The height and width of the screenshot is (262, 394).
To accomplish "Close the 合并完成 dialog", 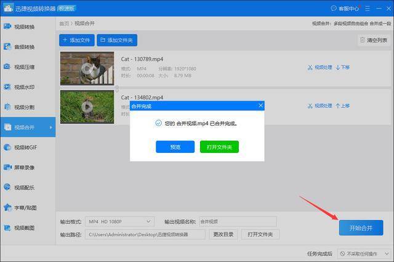I will [260, 105].
